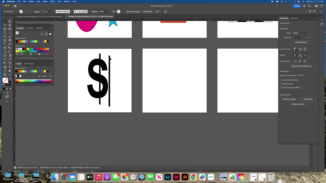Choose the Lasso tool
The width and height of the screenshot is (326, 183).
pos(10,25)
